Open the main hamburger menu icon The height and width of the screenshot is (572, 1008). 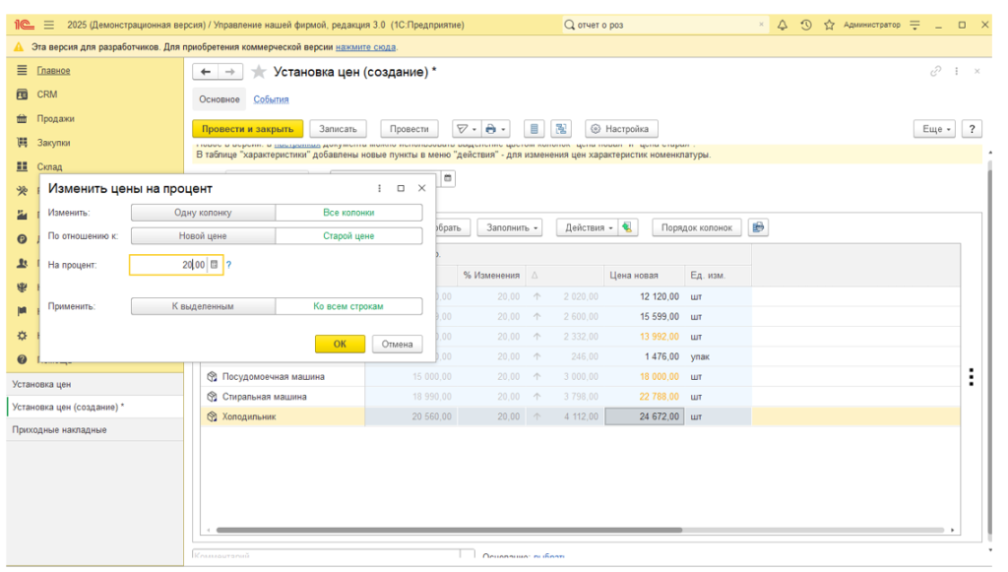(49, 25)
